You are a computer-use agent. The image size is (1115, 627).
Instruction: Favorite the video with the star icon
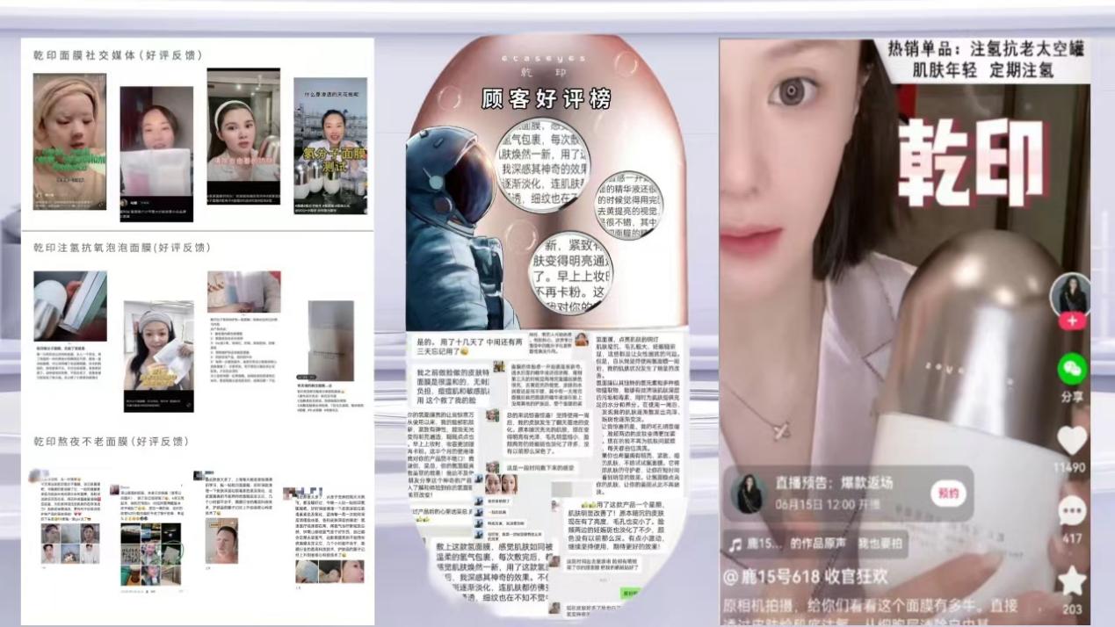click(1072, 580)
